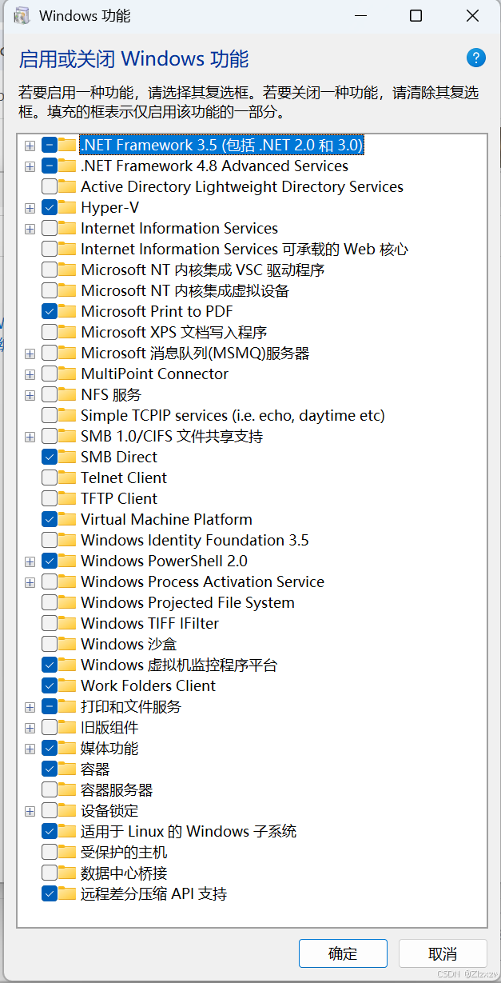Disable 适用于 Linux 的 Windows 子系统 checkbox
This screenshot has width=501, height=983.
[x=49, y=831]
